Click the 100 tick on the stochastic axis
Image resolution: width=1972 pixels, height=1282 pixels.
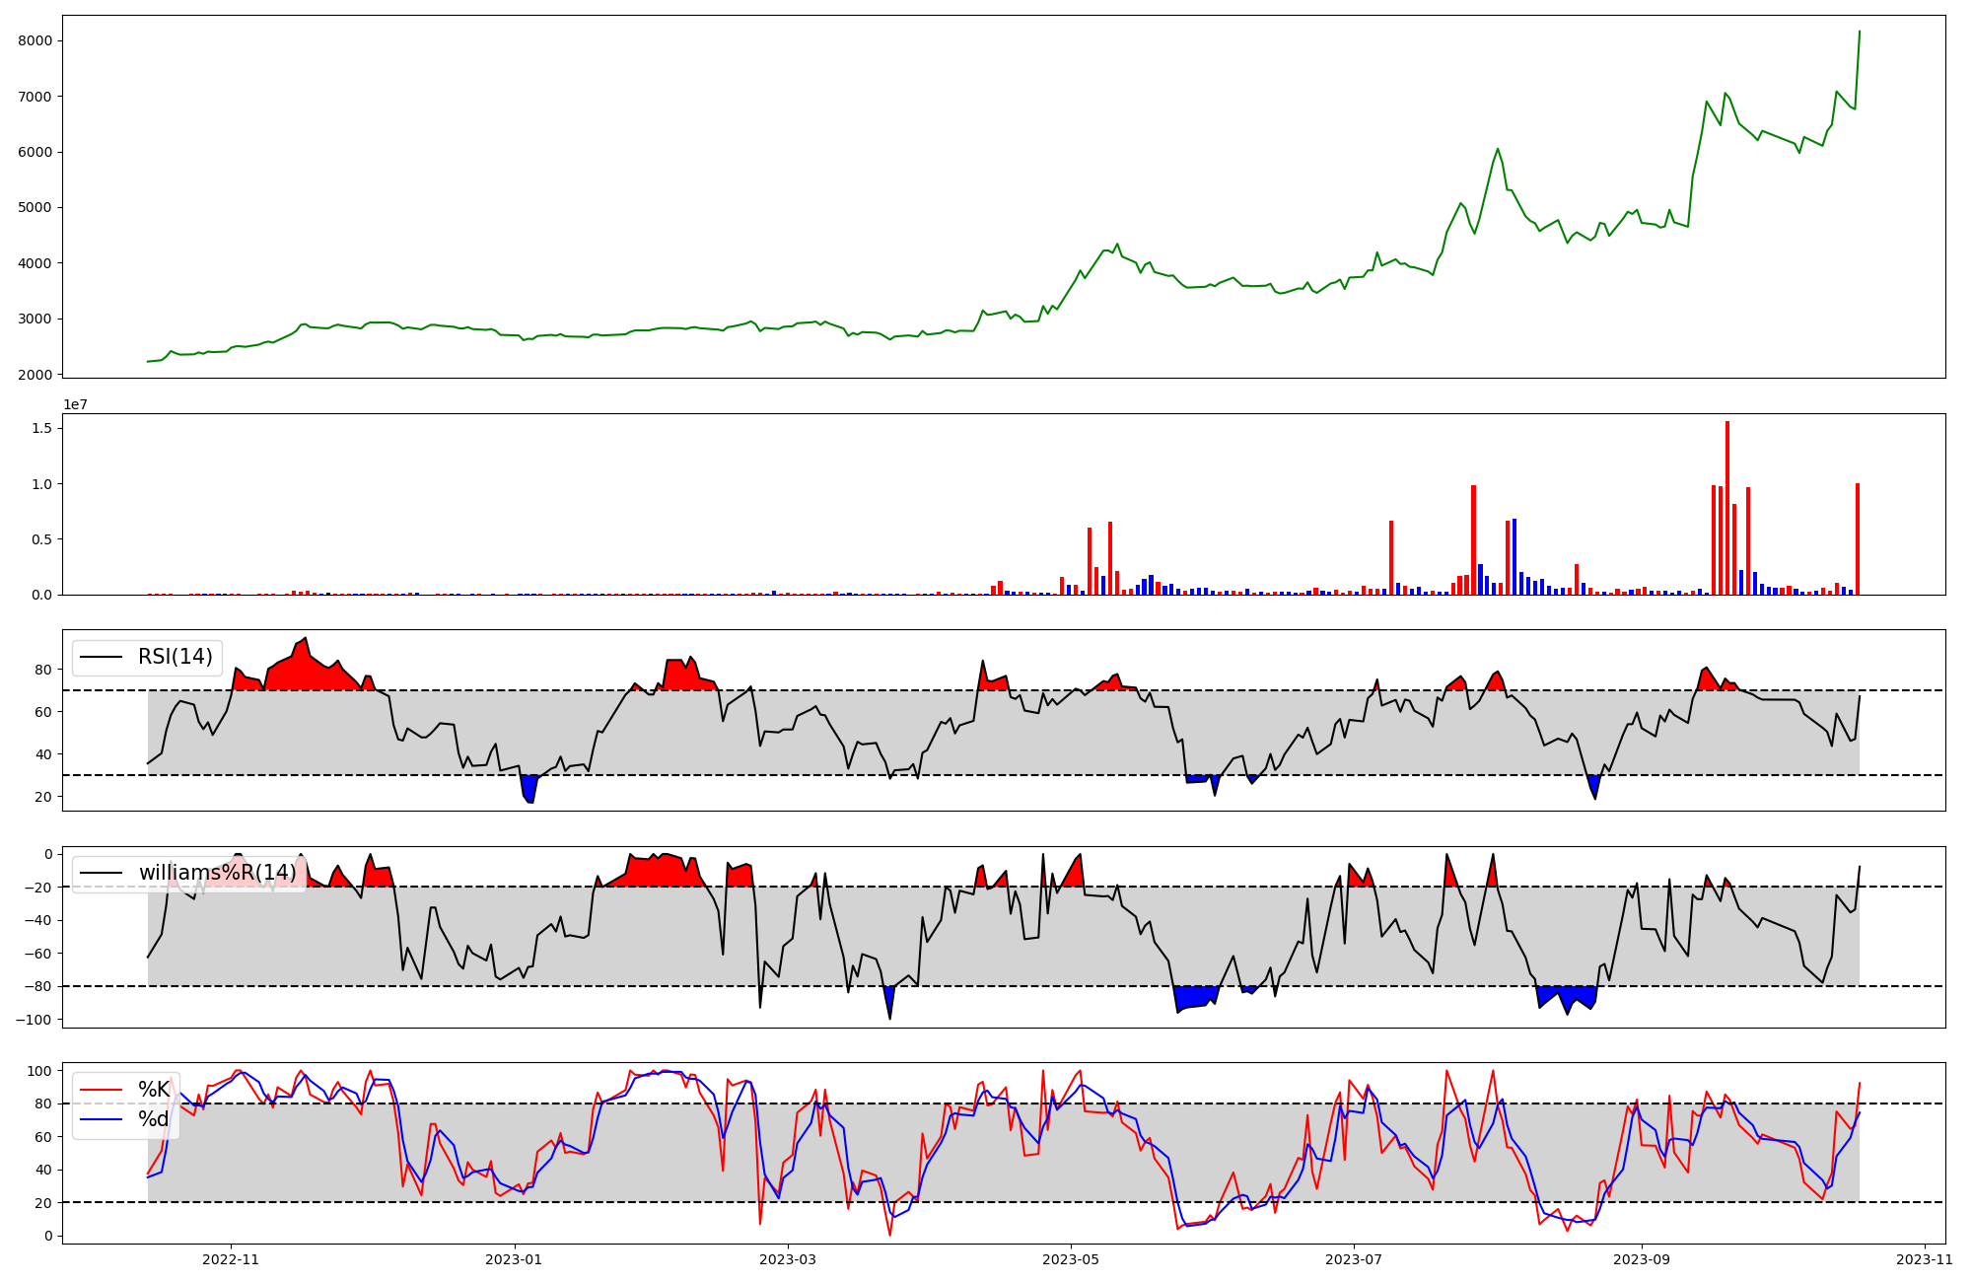39,1071
